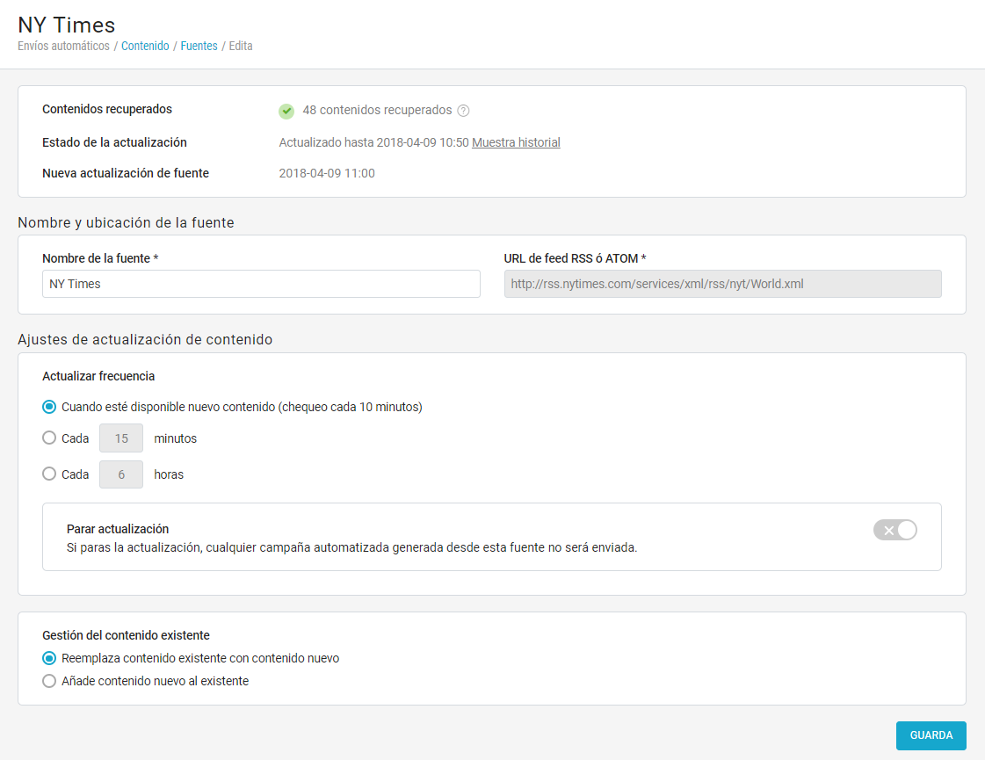
Task: Select the Cada horas radio button
Action: click(49, 474)
